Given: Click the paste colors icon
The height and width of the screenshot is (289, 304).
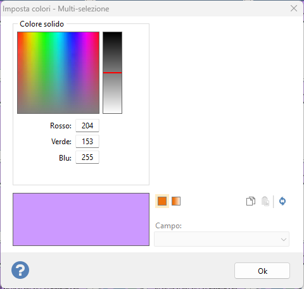Looking at the screenshot, I should coord(265,201).
